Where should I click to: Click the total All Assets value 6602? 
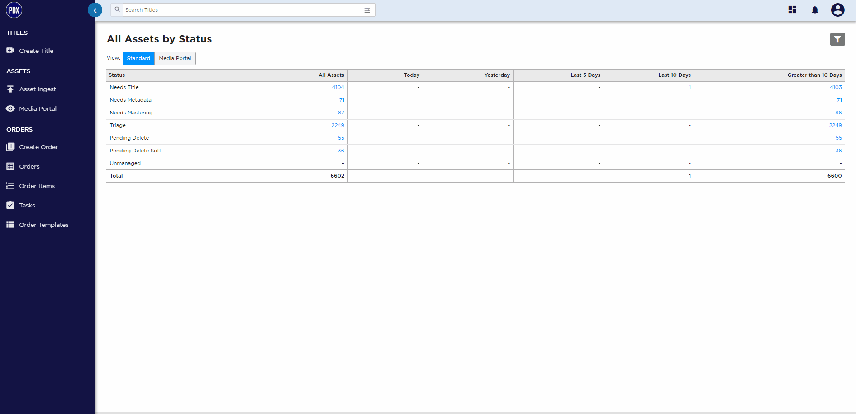click(x=337, y=176)
